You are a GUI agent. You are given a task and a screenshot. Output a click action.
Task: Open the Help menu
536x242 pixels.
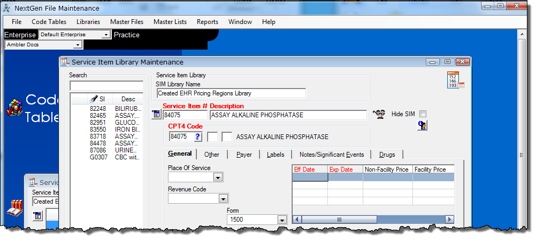point(269,22)
